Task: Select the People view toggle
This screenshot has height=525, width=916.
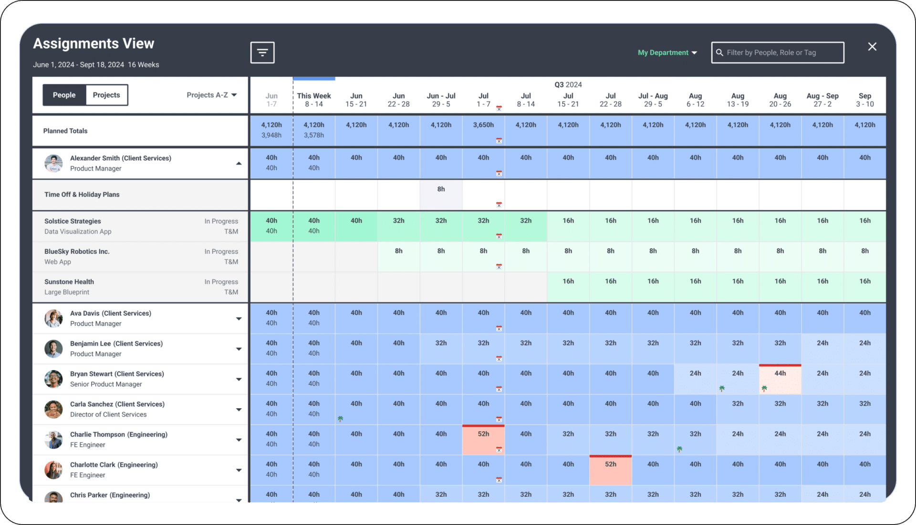Action: coord(64,95)
